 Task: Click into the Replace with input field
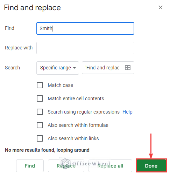coord(85,48)
